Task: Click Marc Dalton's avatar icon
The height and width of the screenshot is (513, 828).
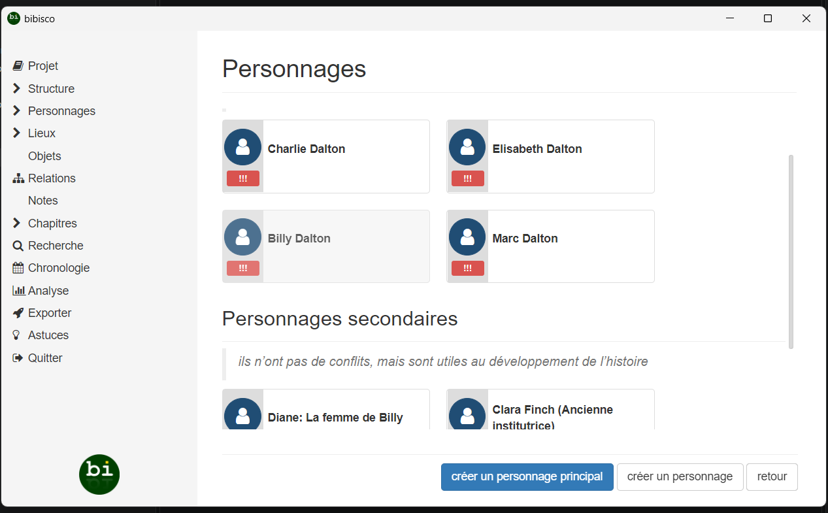Action: (467, 237)
